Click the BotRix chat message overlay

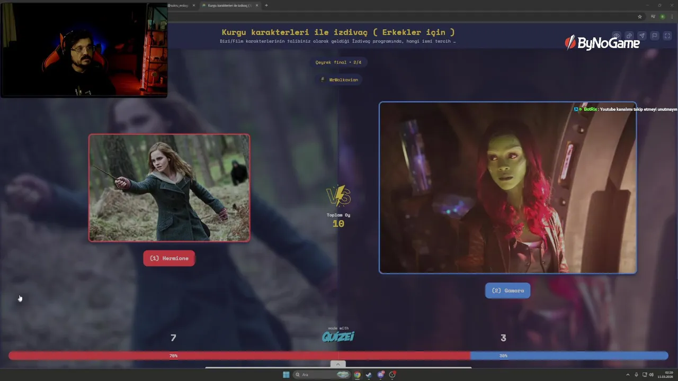(x=626, y=110)
